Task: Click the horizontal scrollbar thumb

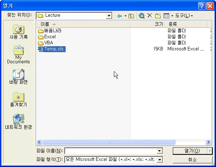Action: click(x=109, y=142)
